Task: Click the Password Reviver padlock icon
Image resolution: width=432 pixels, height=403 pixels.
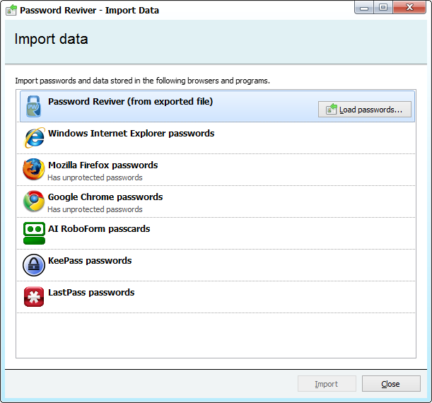Action: click(34, 106)
